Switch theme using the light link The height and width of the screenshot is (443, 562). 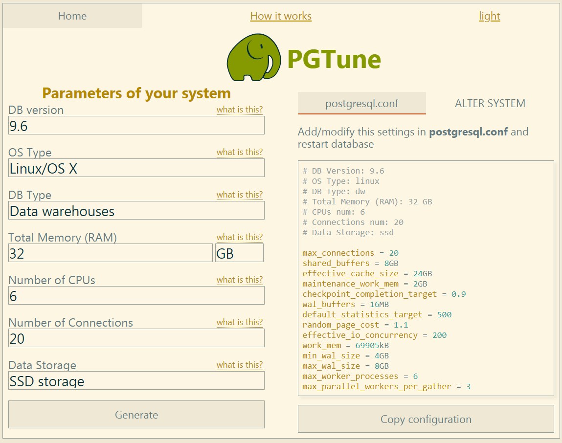click(489, 16)
